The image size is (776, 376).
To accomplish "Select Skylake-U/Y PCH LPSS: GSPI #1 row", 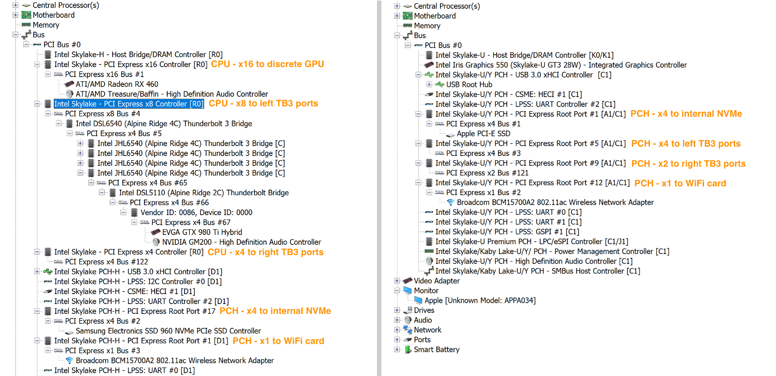I will (x=507, y=232).
